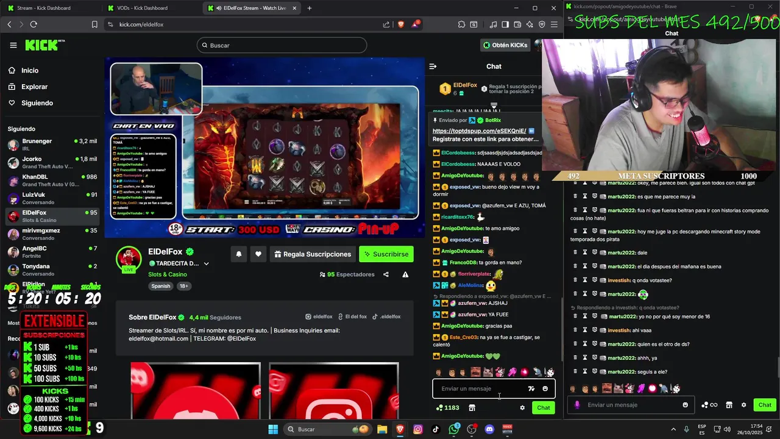
Task: Open the Slots & Casino category link
Action: (168, 274)
